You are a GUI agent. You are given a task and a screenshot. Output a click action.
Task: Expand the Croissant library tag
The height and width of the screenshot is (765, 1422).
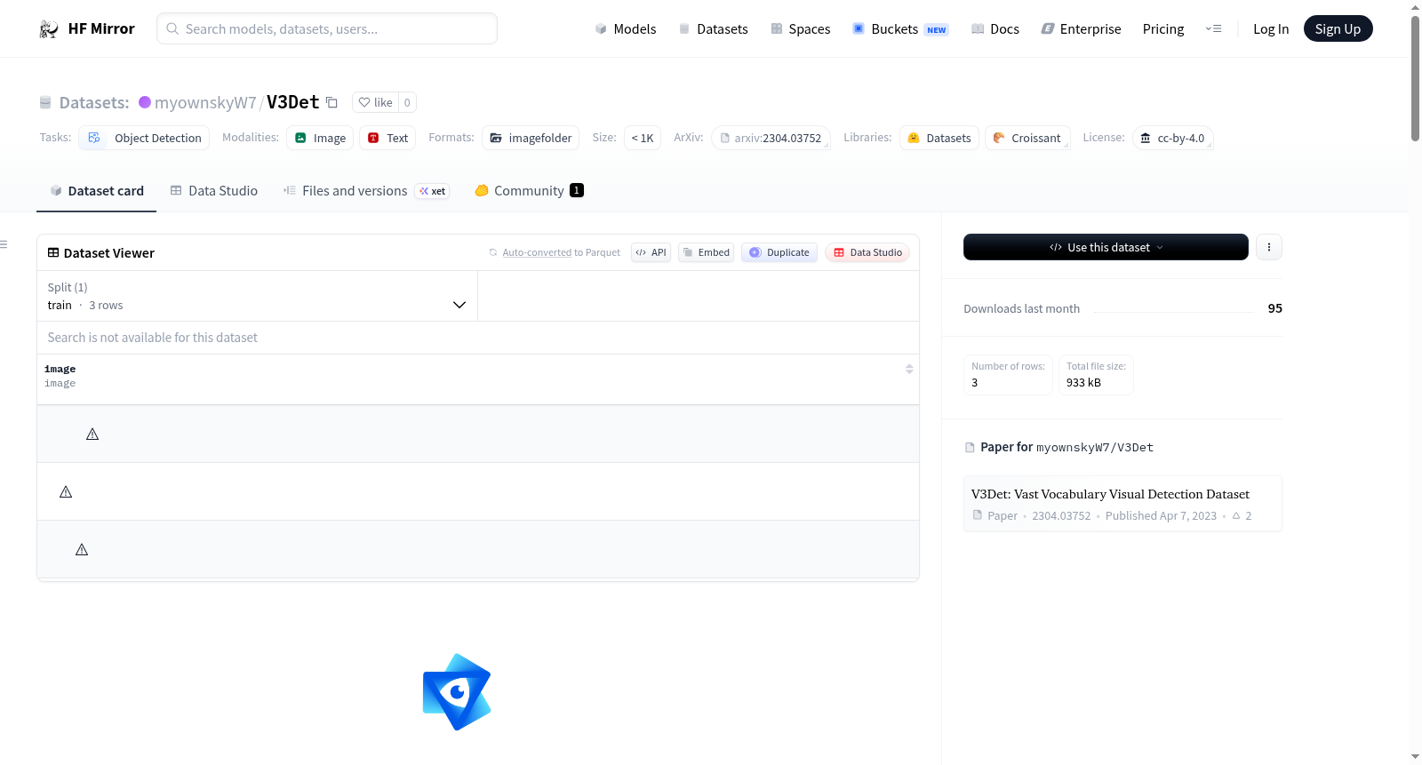click(x=1027, y=138)
